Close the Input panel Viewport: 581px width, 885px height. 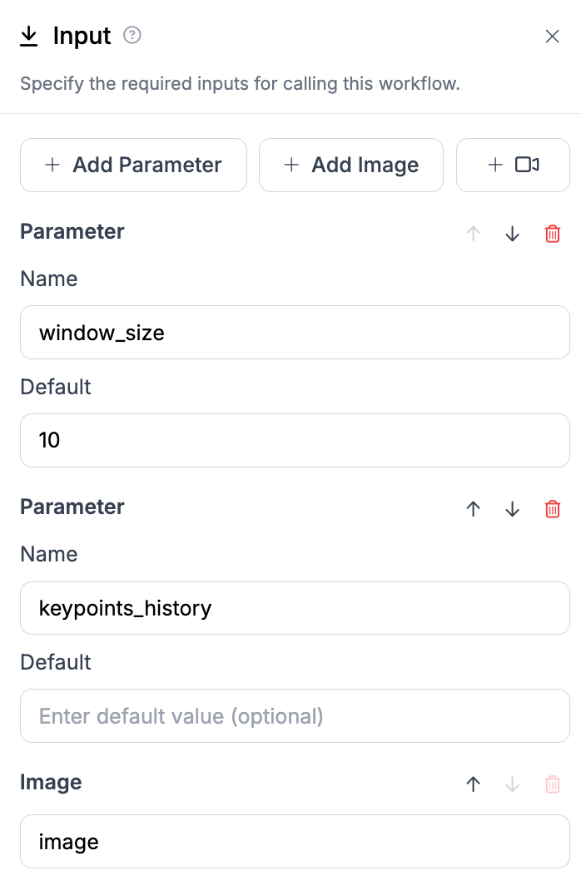click(552, 37)
